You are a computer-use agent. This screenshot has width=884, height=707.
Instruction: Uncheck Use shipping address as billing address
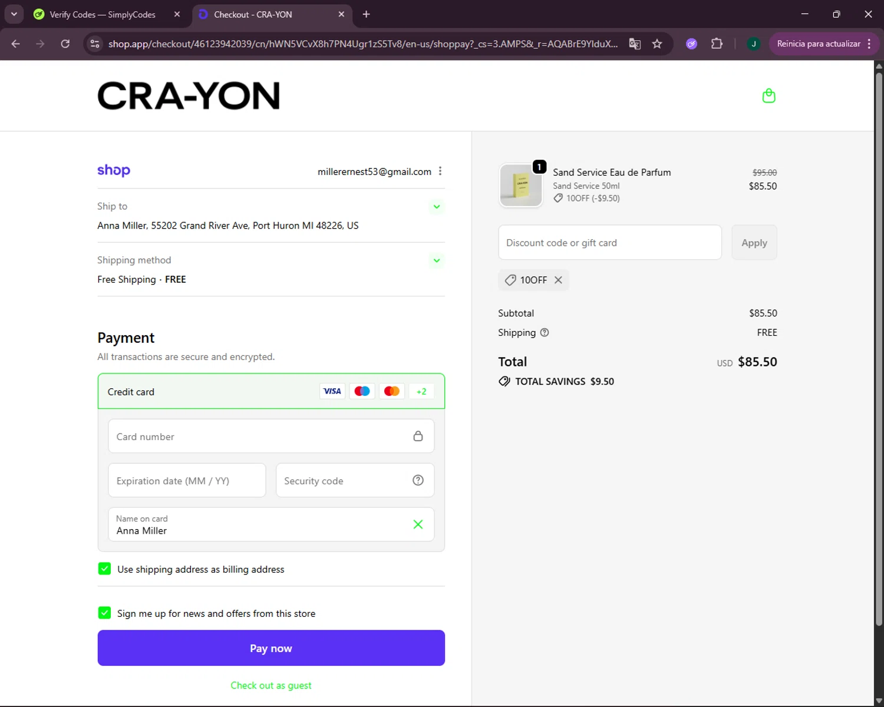click(104, 569)
